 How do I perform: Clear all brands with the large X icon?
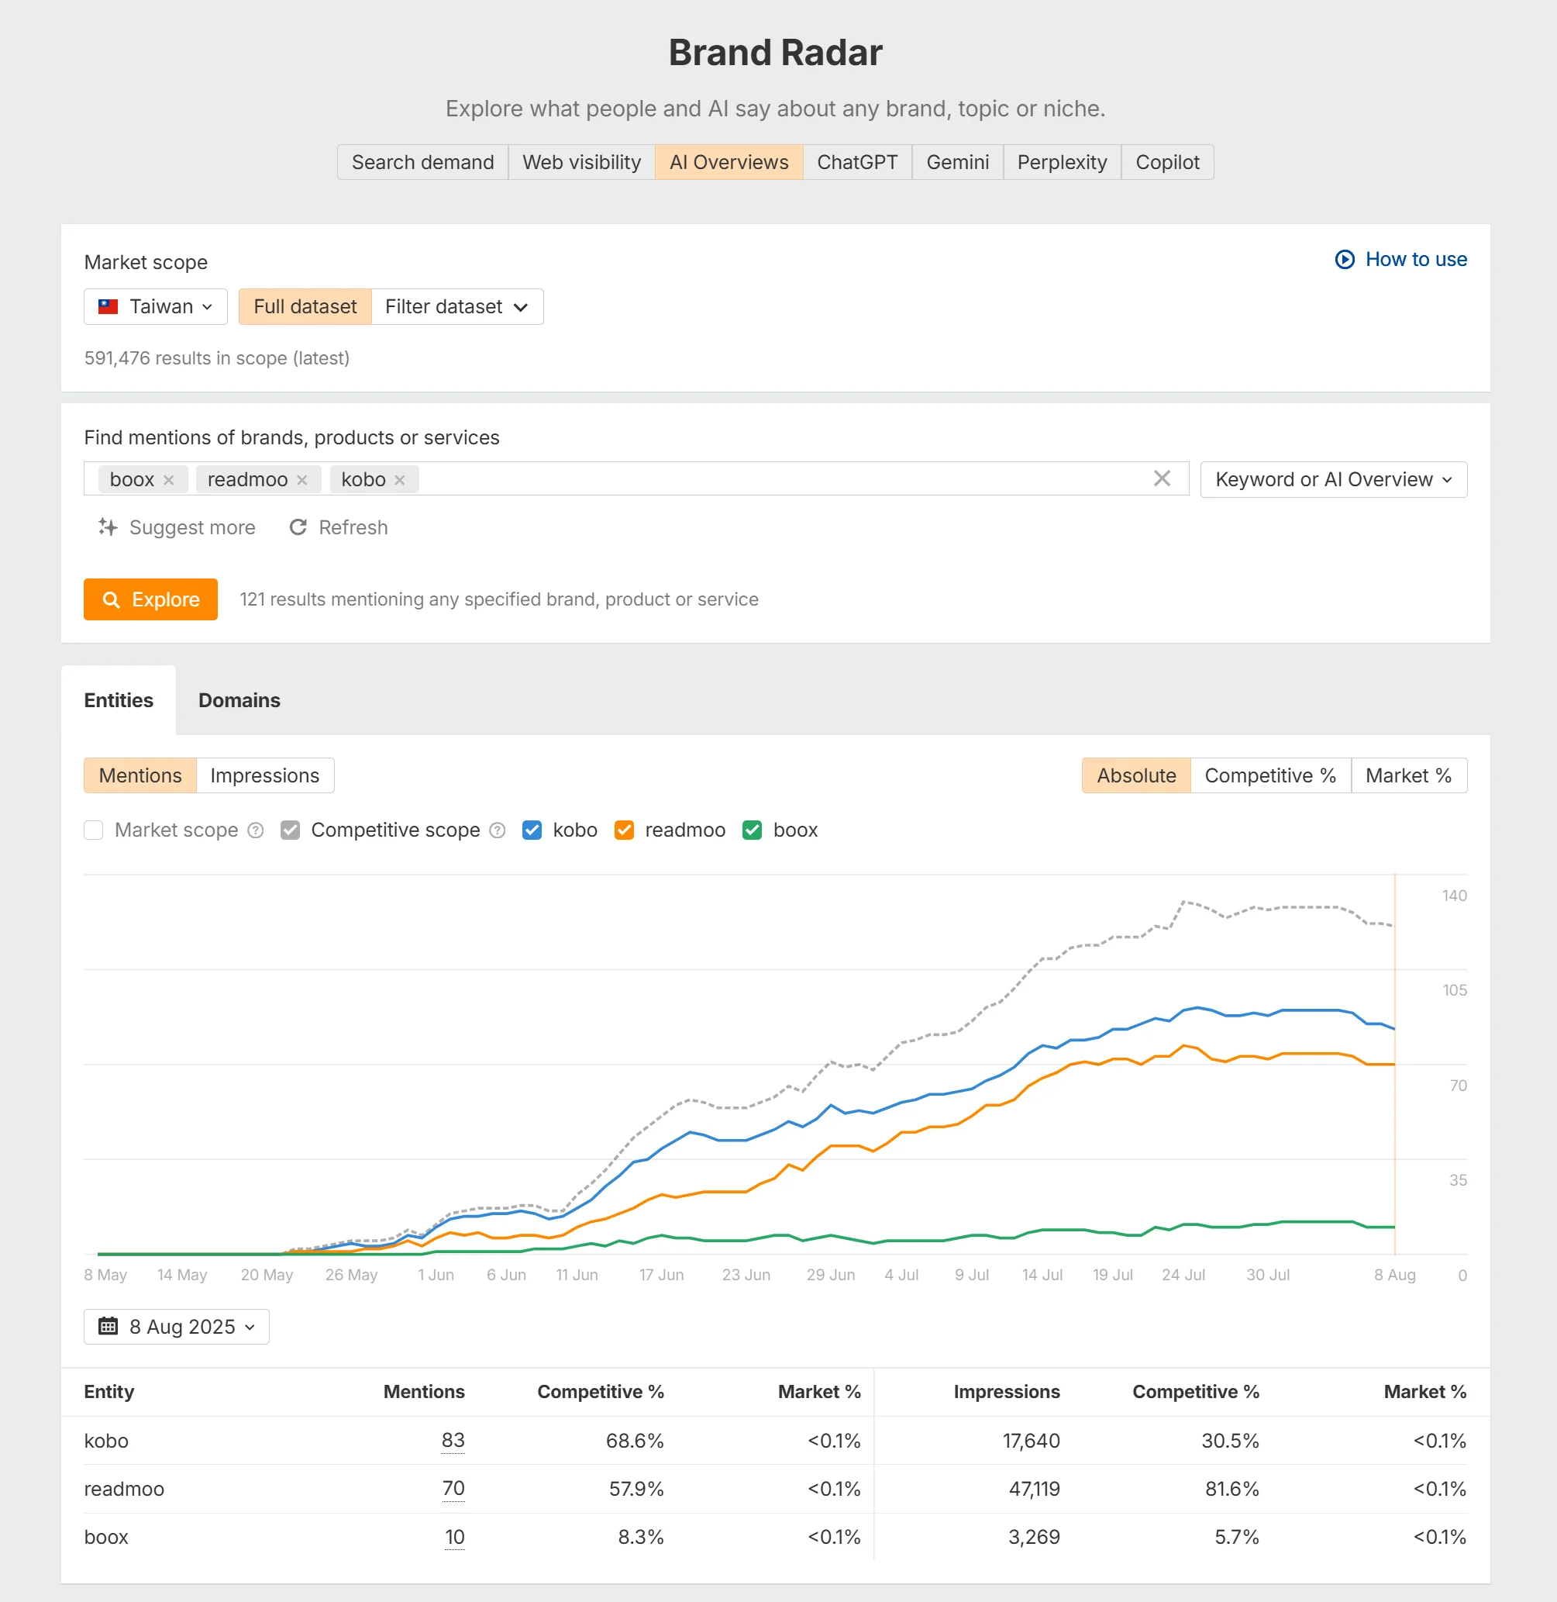[1161, 478]
